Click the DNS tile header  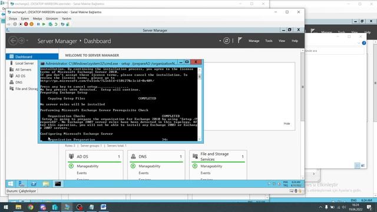(156, 157)
